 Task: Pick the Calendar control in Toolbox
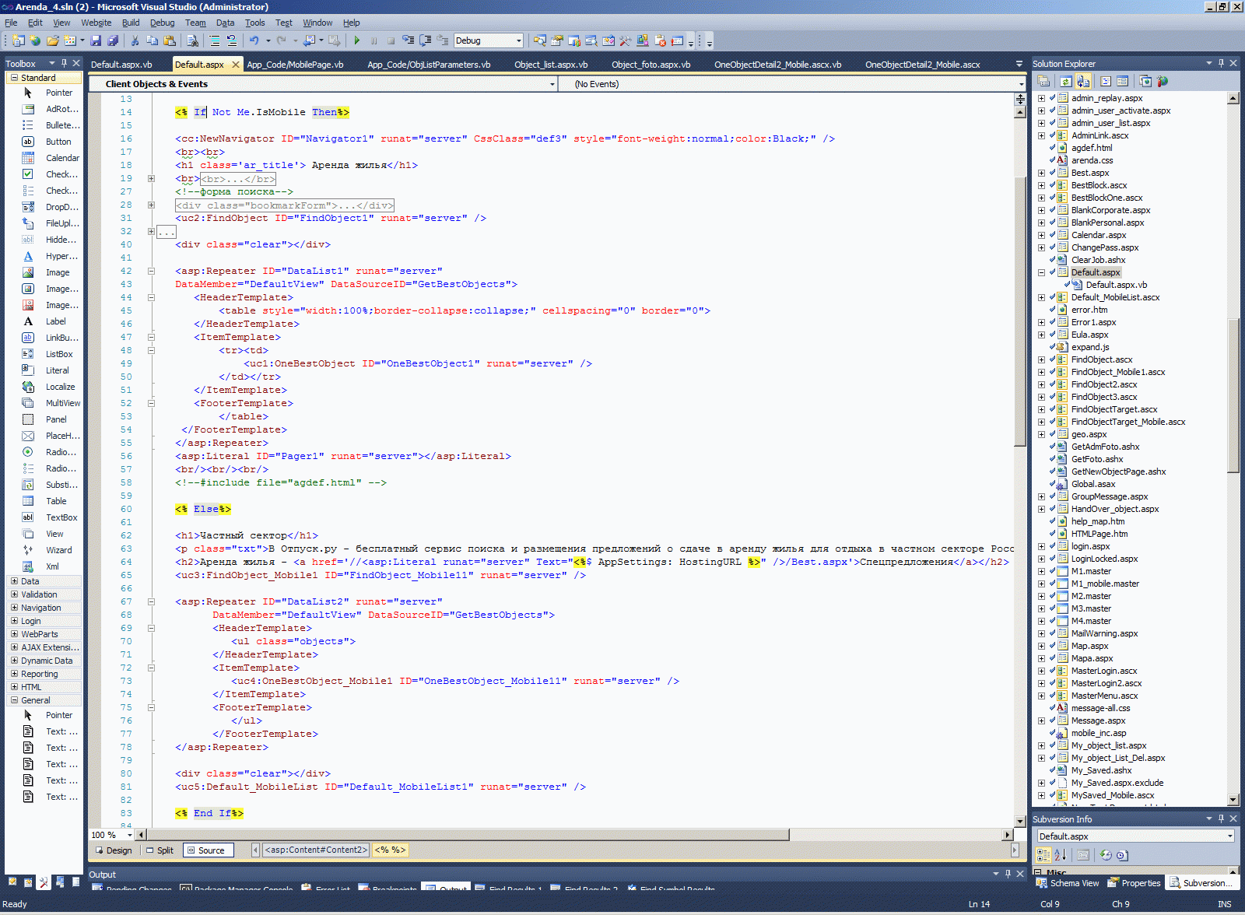(61, 158)
